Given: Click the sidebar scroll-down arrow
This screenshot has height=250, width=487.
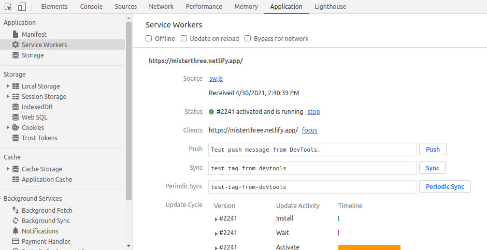Looking at the screenshot, I should pyautogui.click(x=129, y=246).
